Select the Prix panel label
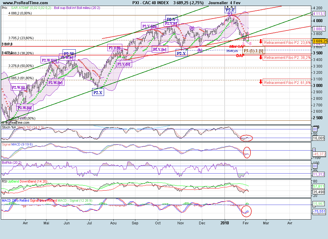Image resolution: width=328 pixels, height=239 pixels. click(x=4, y=8)
